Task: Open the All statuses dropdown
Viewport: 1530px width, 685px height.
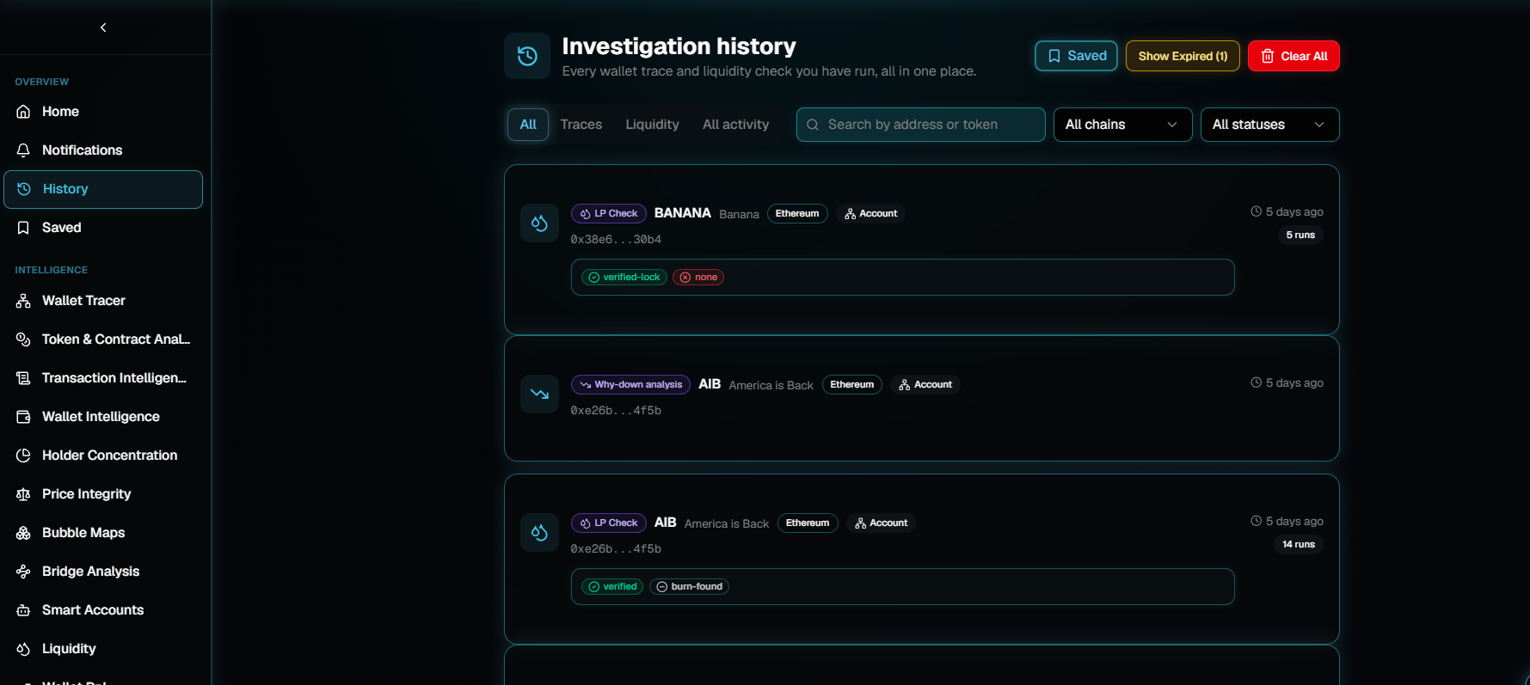Action: [1269, 125]
